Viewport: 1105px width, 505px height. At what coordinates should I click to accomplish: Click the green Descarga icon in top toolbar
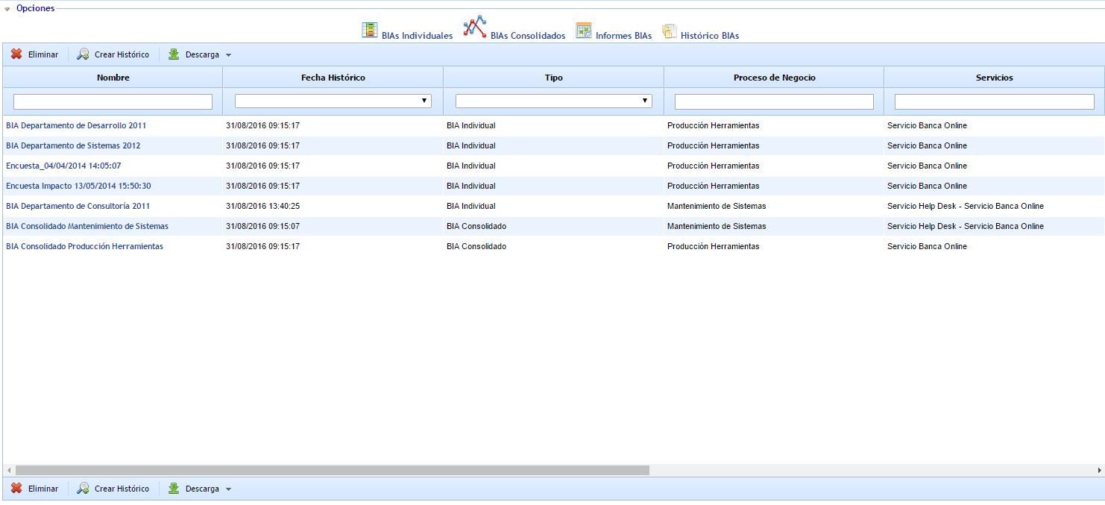tap(174, 54)
